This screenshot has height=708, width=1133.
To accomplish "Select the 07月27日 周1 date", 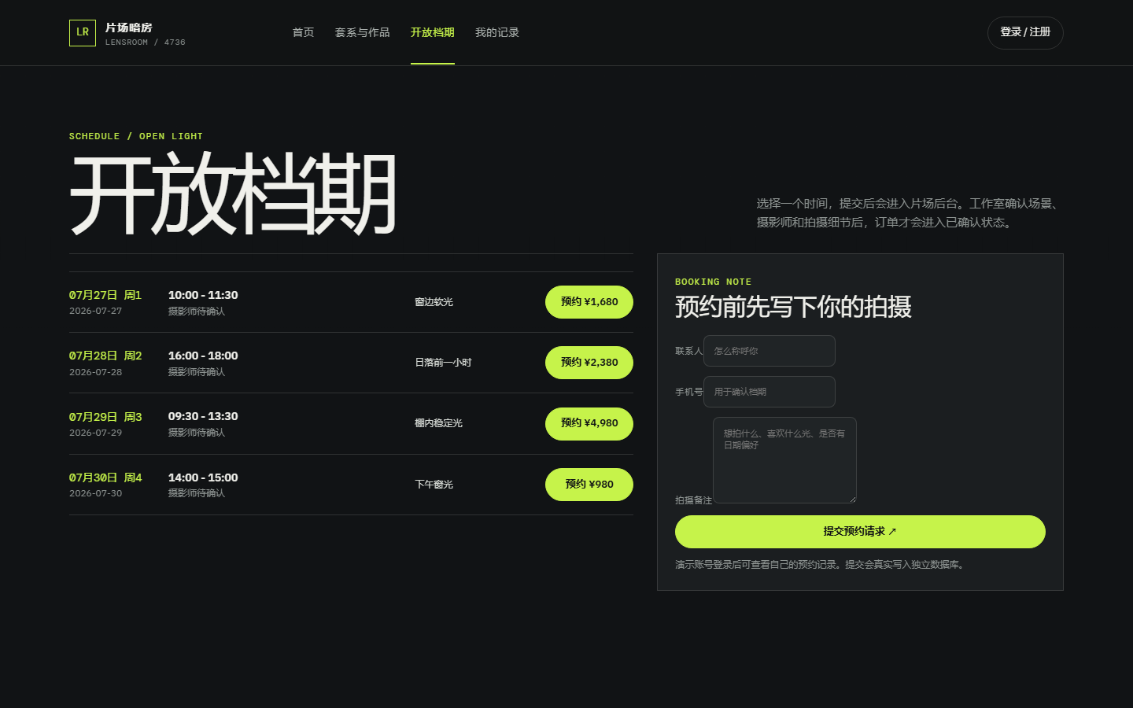I will point(105,295).
